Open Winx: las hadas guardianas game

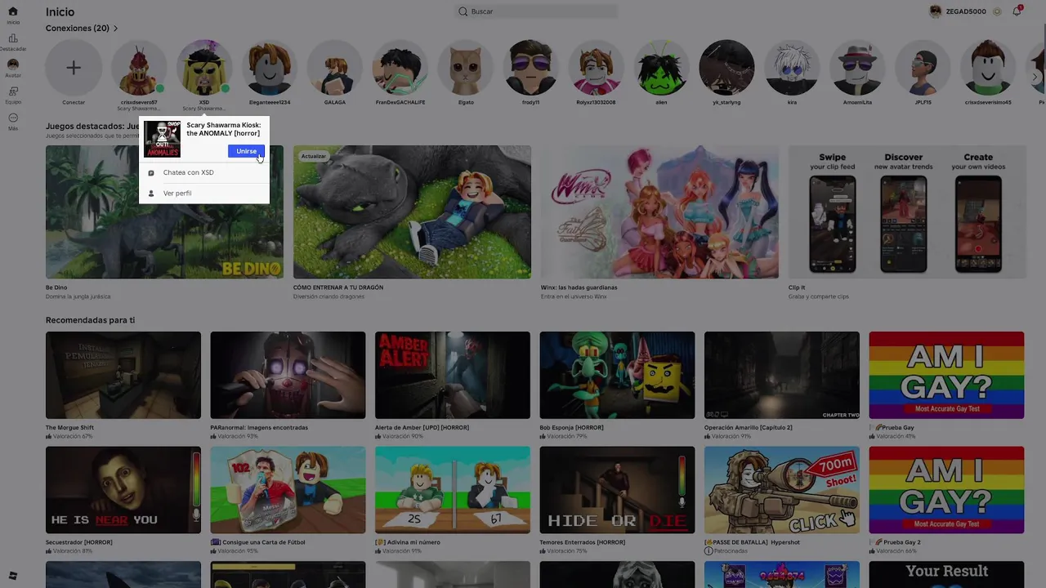[x=659, y=212]
